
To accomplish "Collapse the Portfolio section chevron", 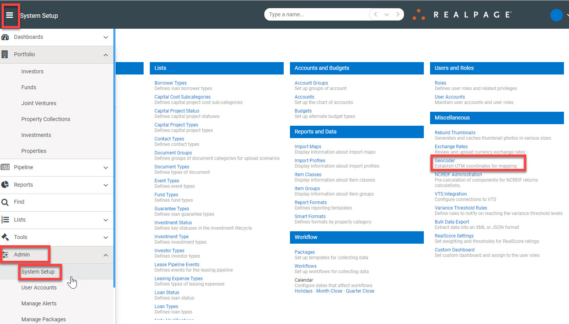I will point(106,54).
